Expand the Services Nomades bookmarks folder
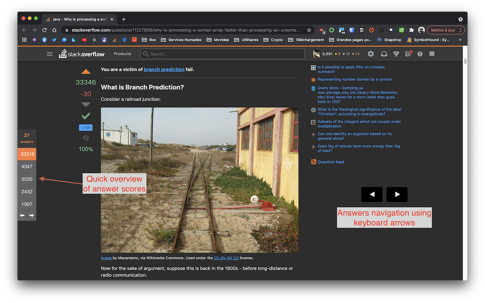Image resolution: width=485 pixels, height=303 pixels. [x=181, y=39]
